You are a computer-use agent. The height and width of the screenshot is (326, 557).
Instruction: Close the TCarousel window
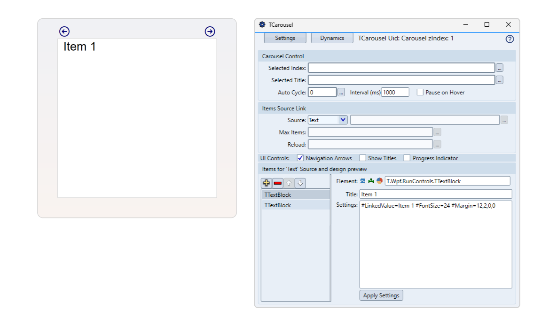tap(508, 24)
